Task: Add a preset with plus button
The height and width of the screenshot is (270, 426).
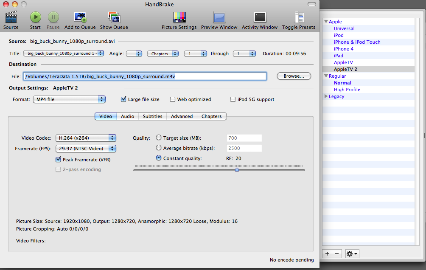Action: click(x=327, y=254)
